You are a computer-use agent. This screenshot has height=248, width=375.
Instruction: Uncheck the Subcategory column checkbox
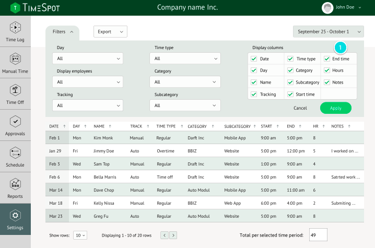[x=290, y=82]
